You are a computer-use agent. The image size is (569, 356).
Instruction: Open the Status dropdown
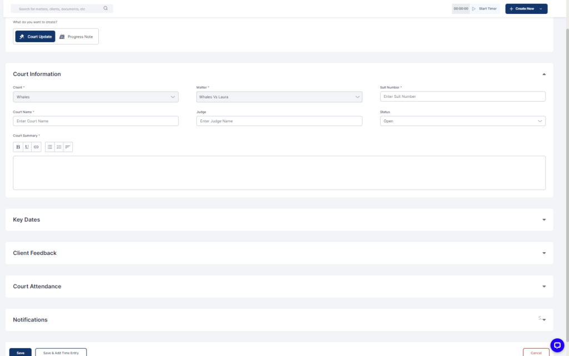point(462,121)
